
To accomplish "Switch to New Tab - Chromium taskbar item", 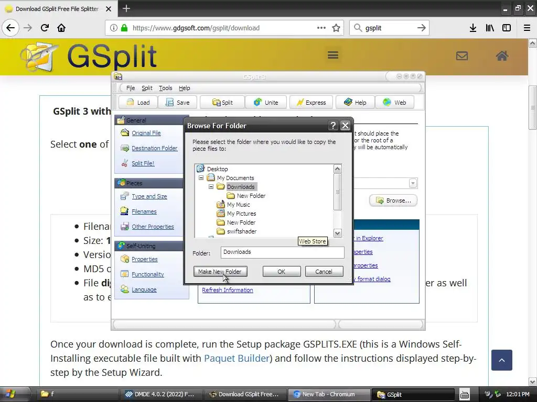I will coord(328,394).
